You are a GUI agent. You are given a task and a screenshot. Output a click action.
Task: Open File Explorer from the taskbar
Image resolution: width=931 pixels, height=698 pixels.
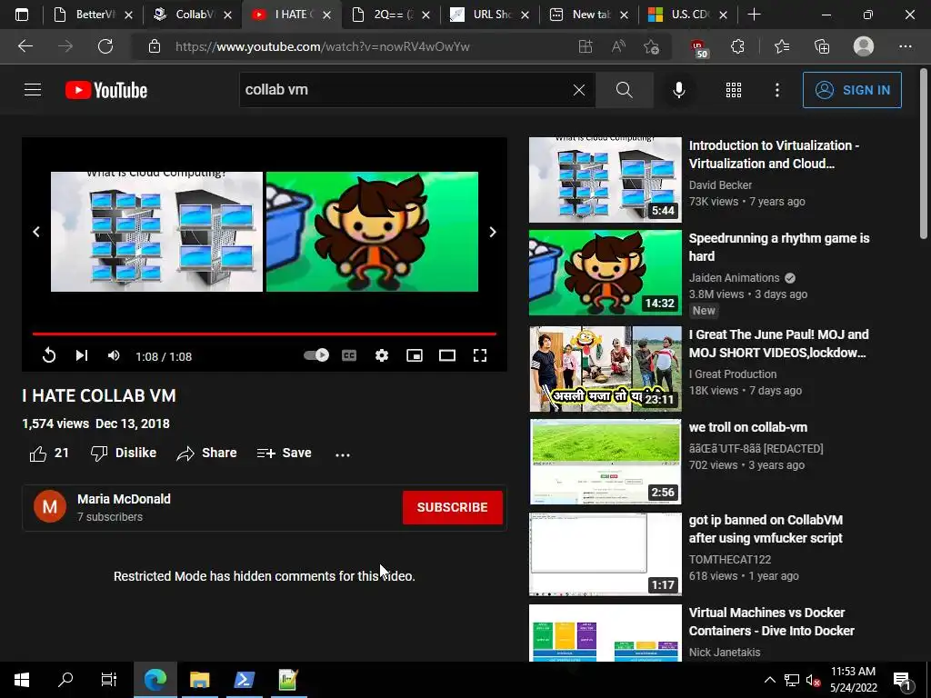pos(200,680)
